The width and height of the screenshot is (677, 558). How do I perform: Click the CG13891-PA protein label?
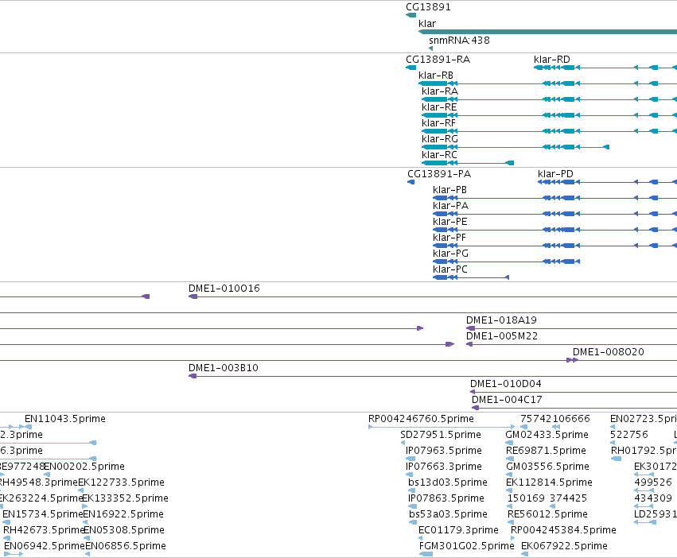coord(439,174)
